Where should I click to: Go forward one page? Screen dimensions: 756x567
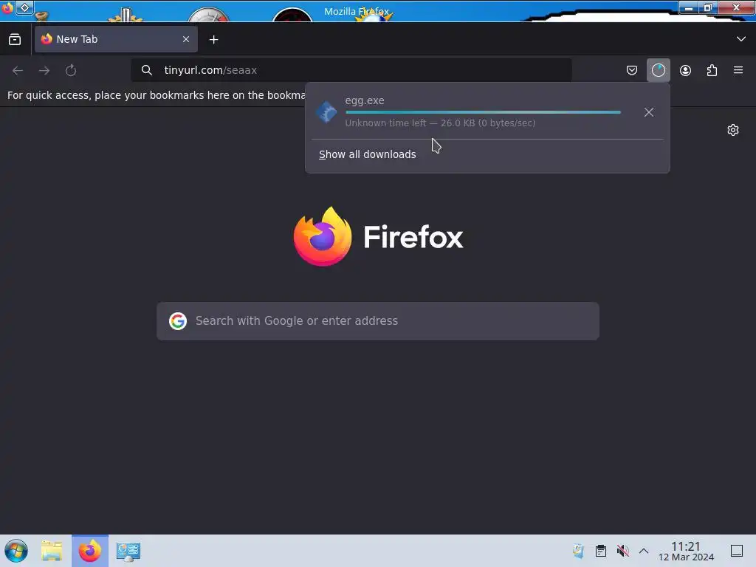pyautogui.click(x=44, y=70)
